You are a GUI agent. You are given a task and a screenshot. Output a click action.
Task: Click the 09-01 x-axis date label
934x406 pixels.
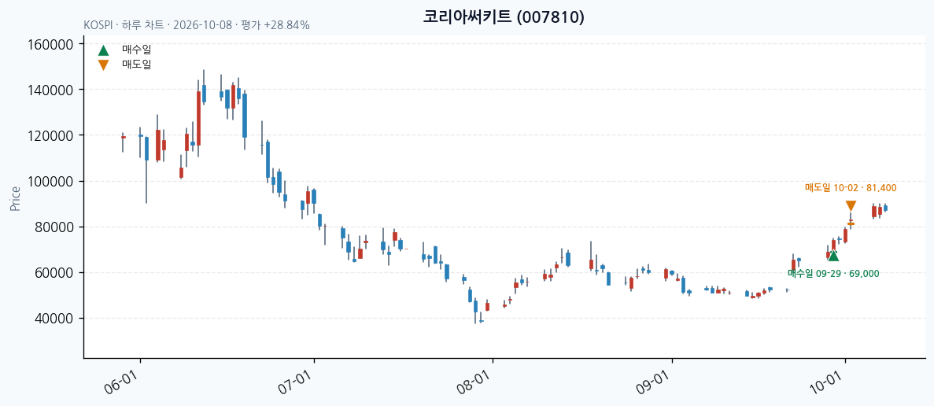click(655, 382)
